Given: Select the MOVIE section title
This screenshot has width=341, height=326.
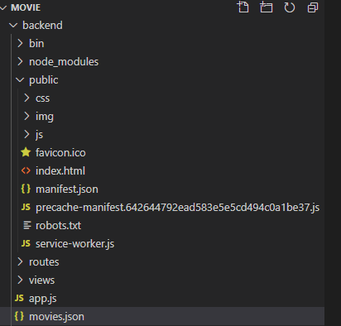Looking at the screenshot, I should pyautogui.click(x=26, y=7).
